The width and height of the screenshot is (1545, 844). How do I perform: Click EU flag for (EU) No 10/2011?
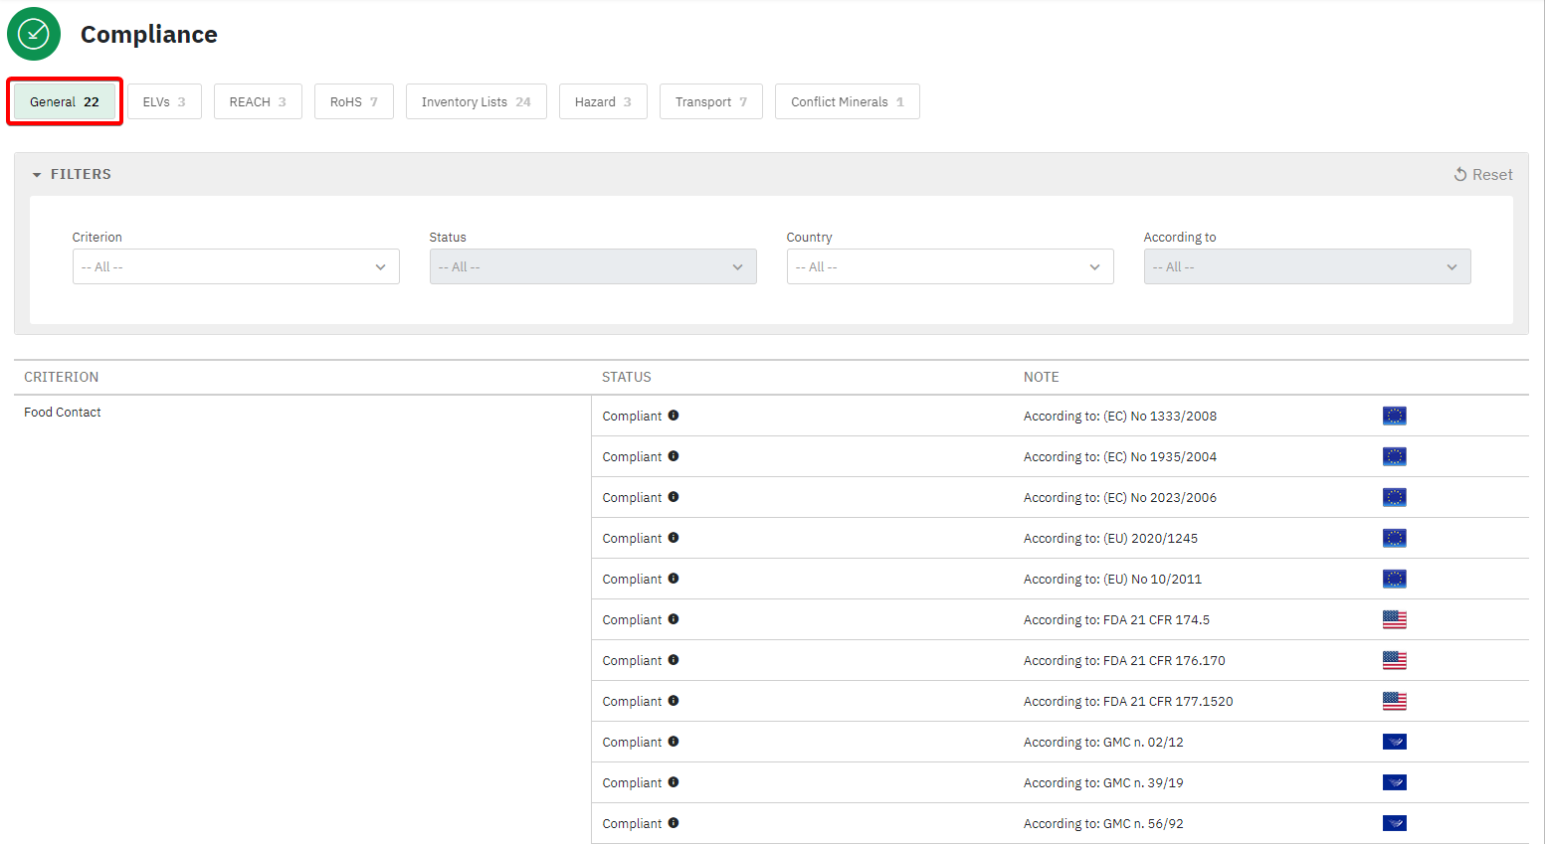1394,579
